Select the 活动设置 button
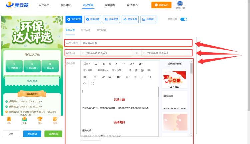The width and height of the screenshot is (250, 144). tap(74, 19)
